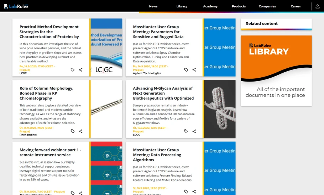Viewport: 324px width, 195px height.
Task: Click the LCGC thumbnail of Practical Method card
Action: [106, 48]
